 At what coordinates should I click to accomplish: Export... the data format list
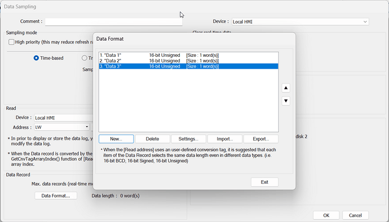pyautogui.click(x=260, y=139)
